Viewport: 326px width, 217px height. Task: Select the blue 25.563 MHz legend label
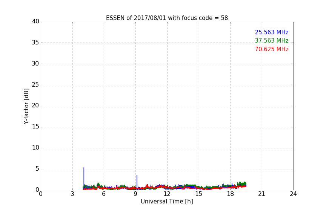tap(272, 32)
